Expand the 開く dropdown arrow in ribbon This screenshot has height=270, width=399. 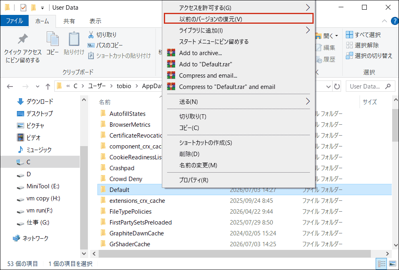337,36
